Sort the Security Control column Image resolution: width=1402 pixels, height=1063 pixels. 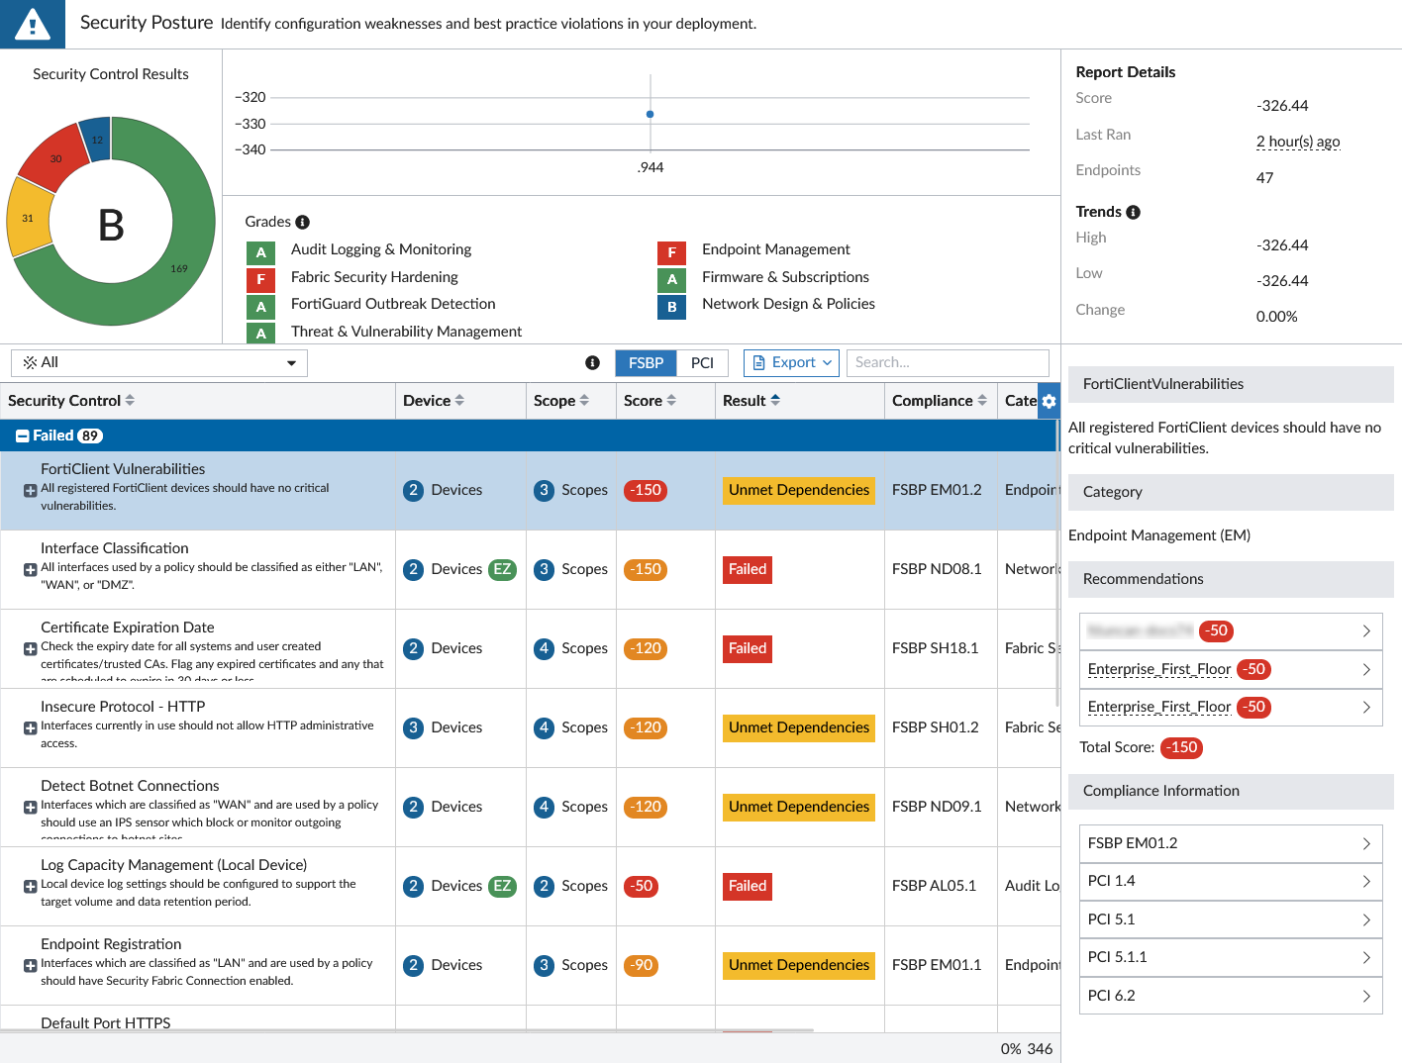(131, 401)
